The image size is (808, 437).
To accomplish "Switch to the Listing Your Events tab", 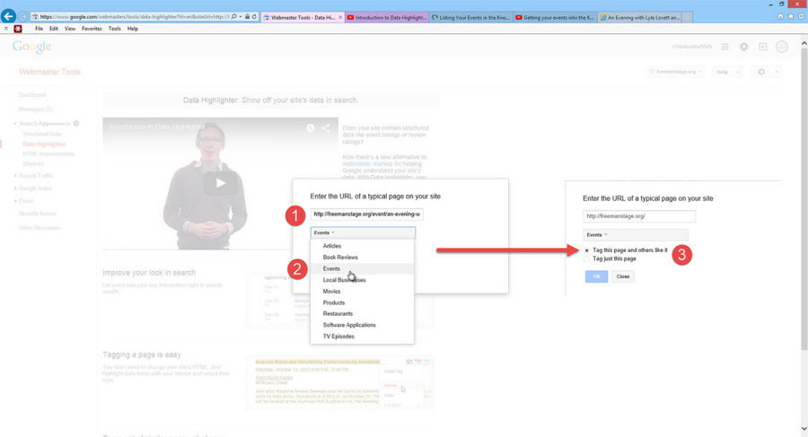I will click(471, 18).
